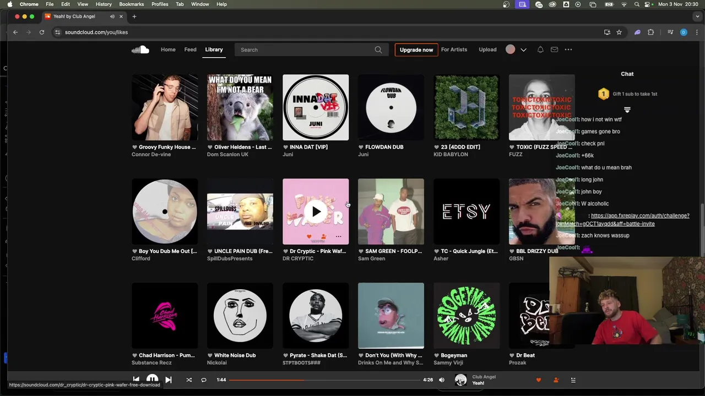Click the Upgrade now button
Image resolution: width=705 pixels, height=396 pixels.
tap(416, 50)
